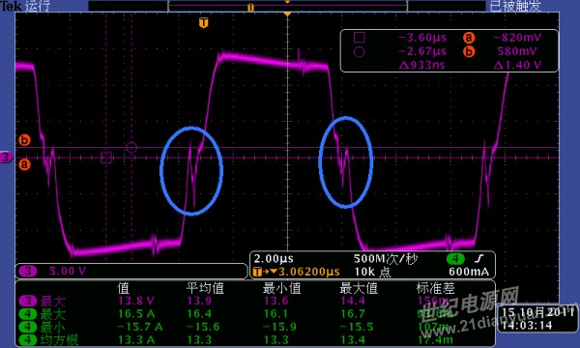Click the 标准差 column header

pos(435,288)
